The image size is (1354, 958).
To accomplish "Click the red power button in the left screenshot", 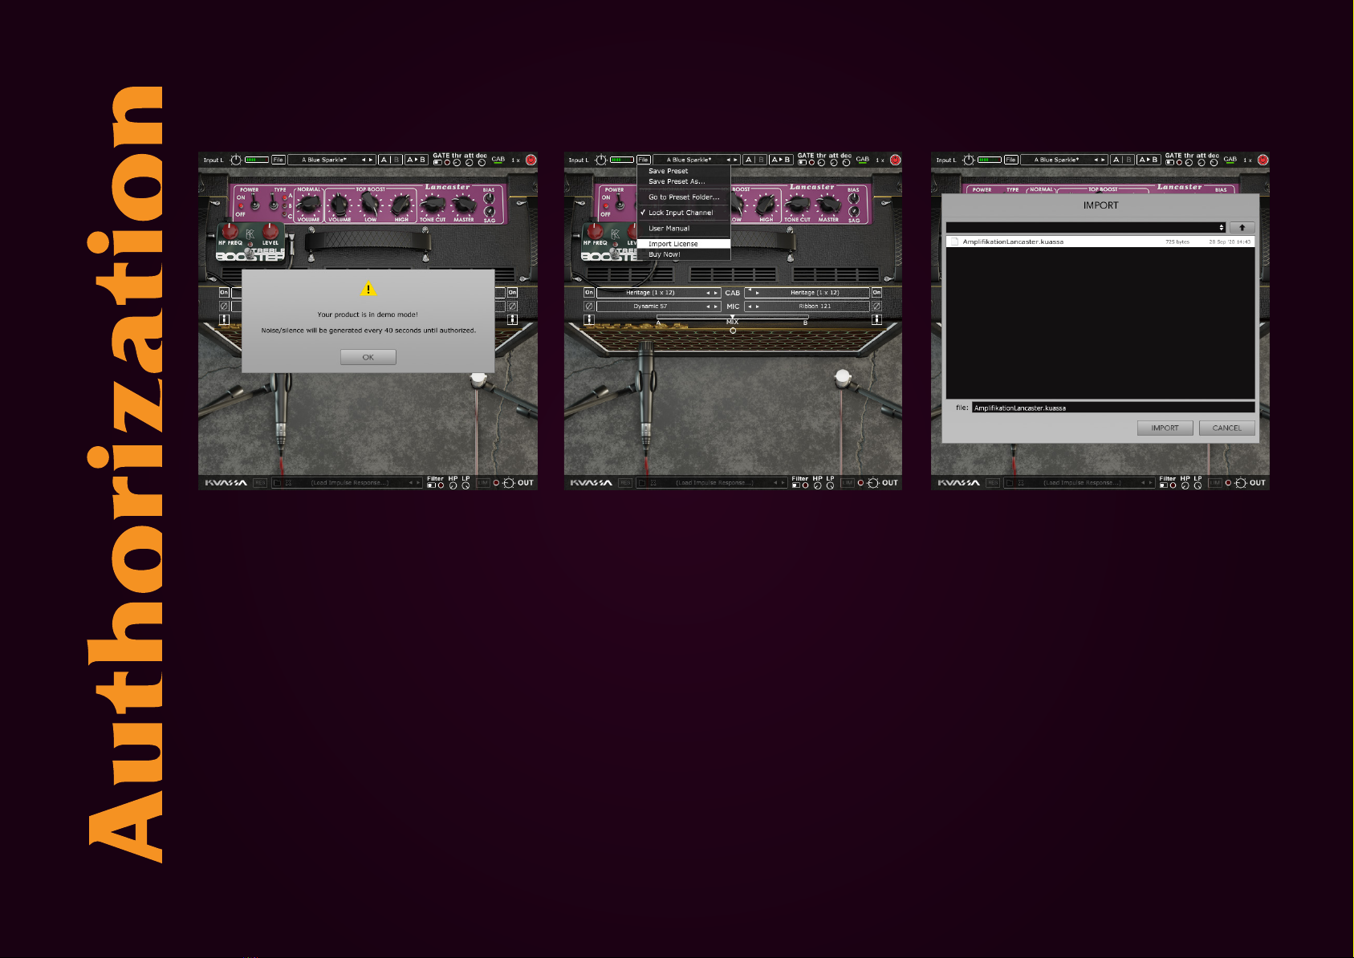I will tap(531, 160).
